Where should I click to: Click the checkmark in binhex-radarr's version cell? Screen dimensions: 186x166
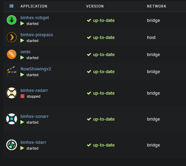89,93
